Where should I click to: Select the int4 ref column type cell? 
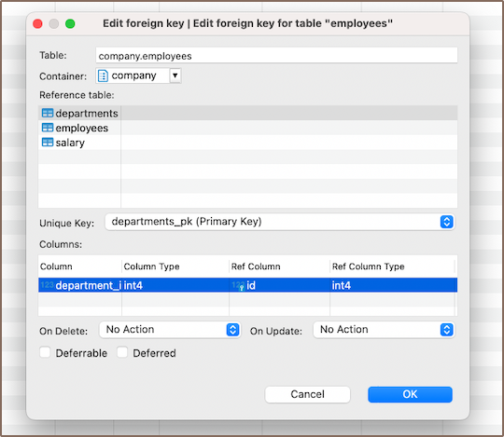(x=341, y=285)
